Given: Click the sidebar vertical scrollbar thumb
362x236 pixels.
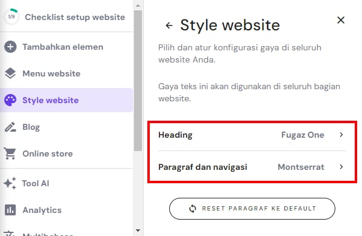Looking at the screenshot, I should coord(138,81).
